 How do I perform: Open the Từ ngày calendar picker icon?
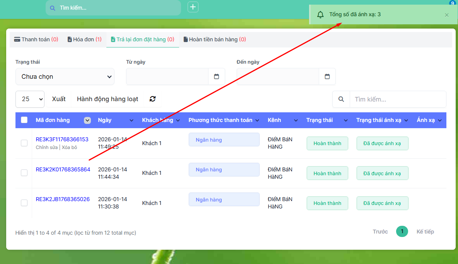217,76
